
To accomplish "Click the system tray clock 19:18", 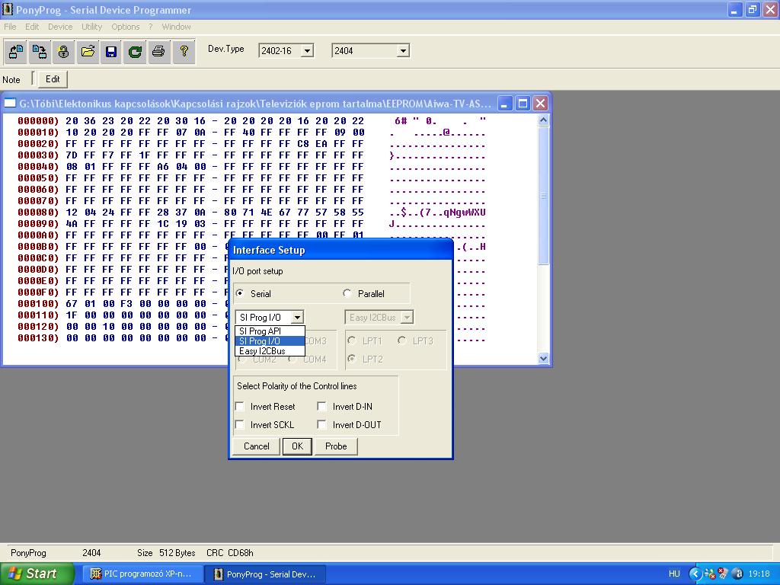I will pos(759,574).
